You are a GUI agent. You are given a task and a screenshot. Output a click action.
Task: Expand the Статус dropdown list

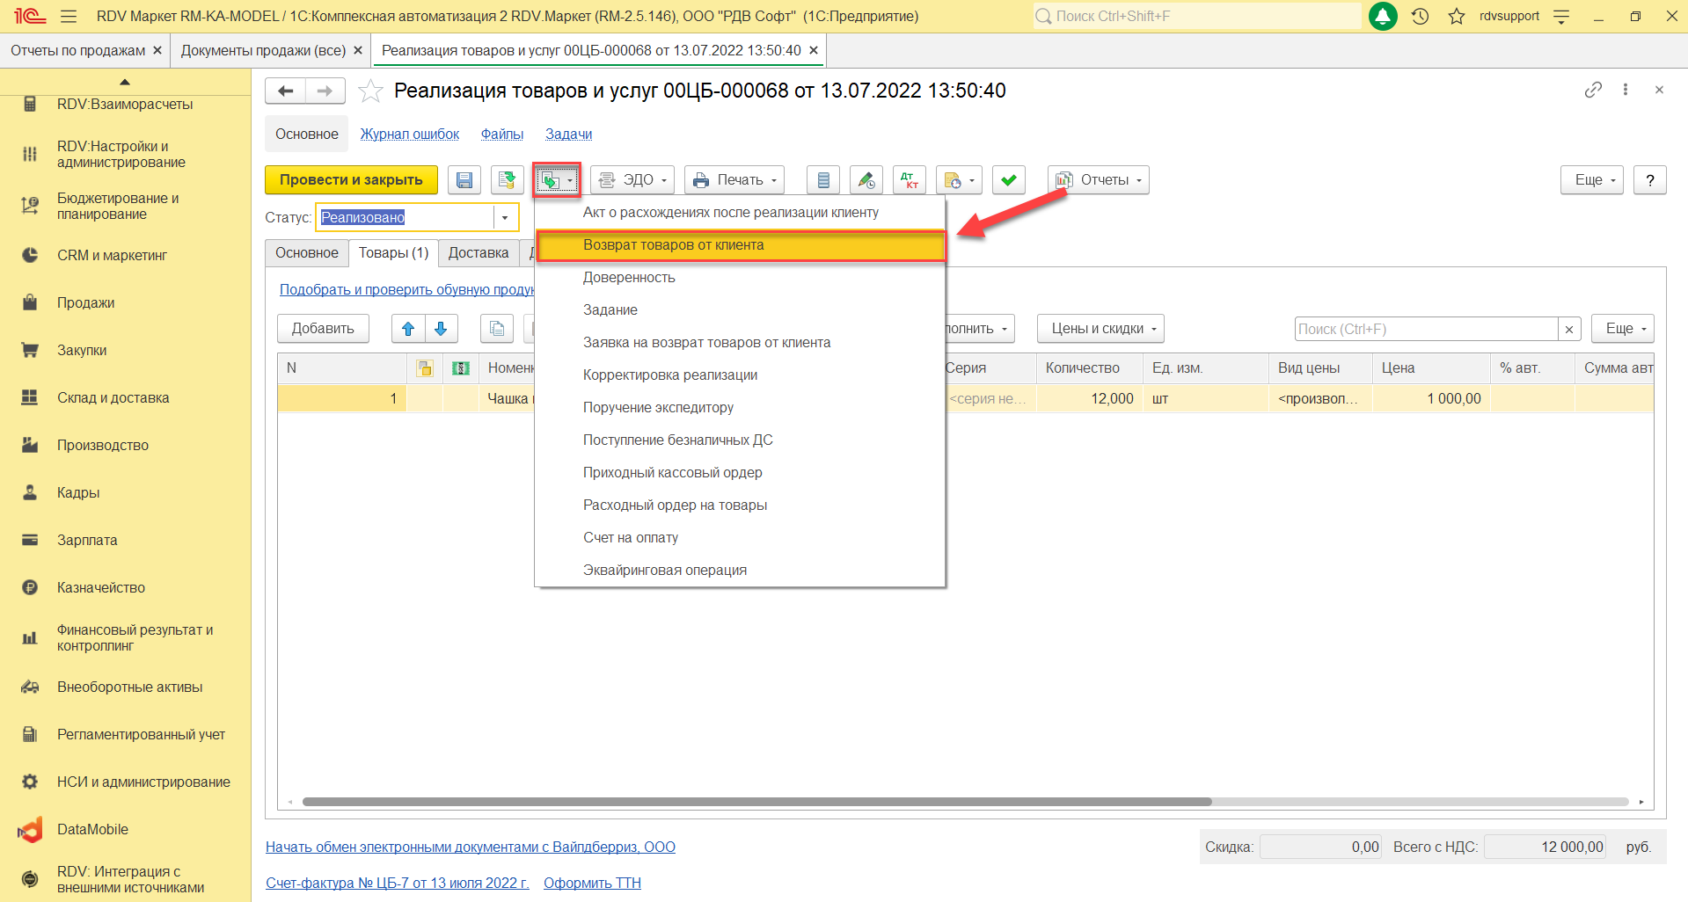tap(505, 218)
